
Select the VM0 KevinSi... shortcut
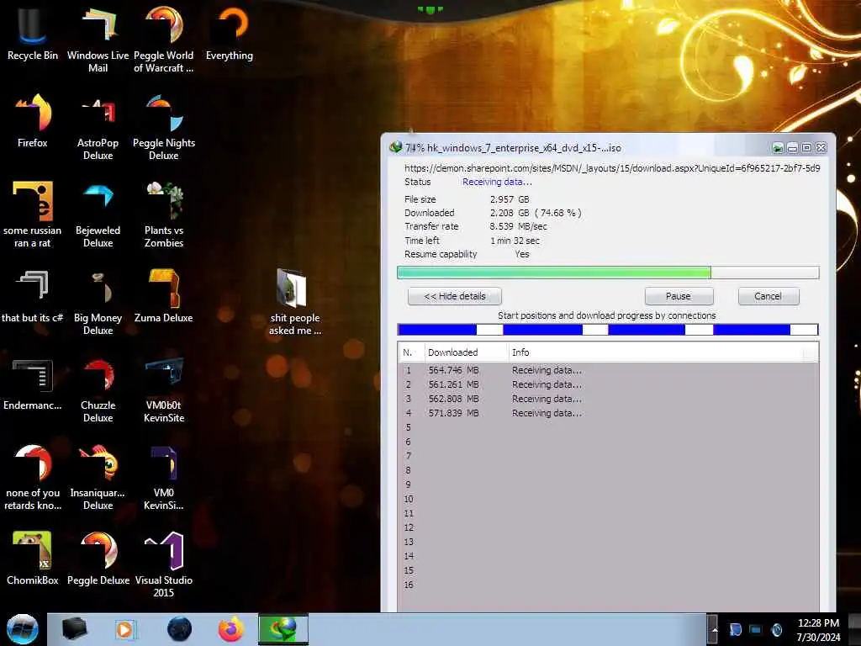164,477
